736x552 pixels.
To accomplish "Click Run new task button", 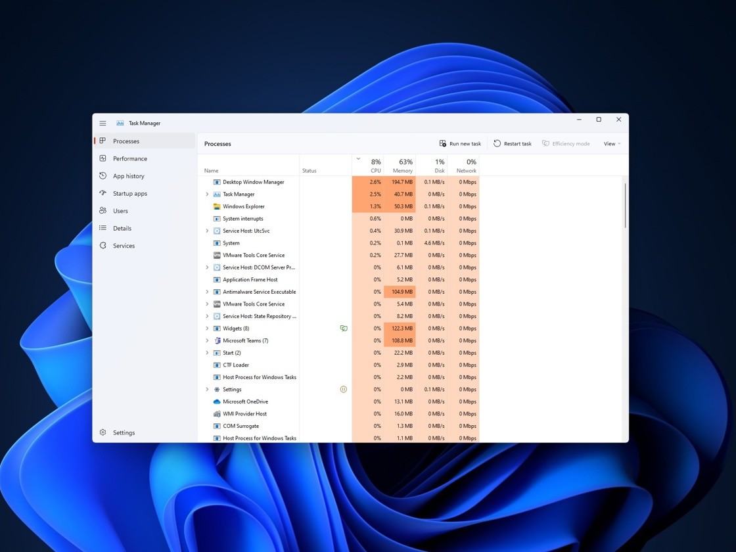I will [x=460, y=144].
